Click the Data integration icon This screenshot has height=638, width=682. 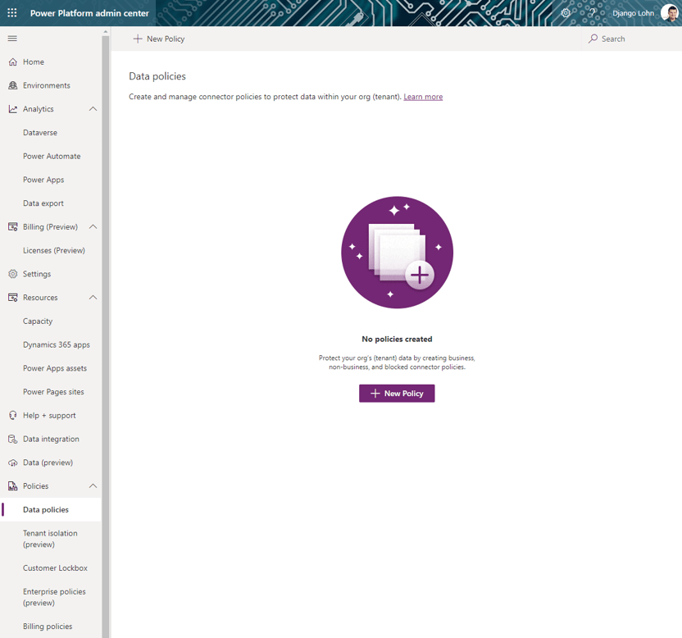point(12,439)
